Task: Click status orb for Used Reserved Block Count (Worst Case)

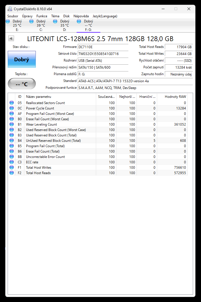Action: pos(12,130)
